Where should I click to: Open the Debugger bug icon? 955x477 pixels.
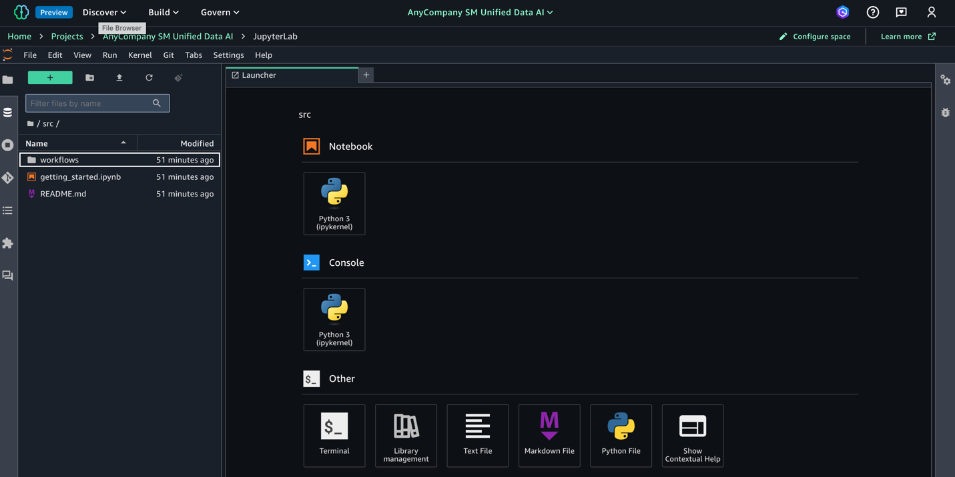(x=946, y=113)
